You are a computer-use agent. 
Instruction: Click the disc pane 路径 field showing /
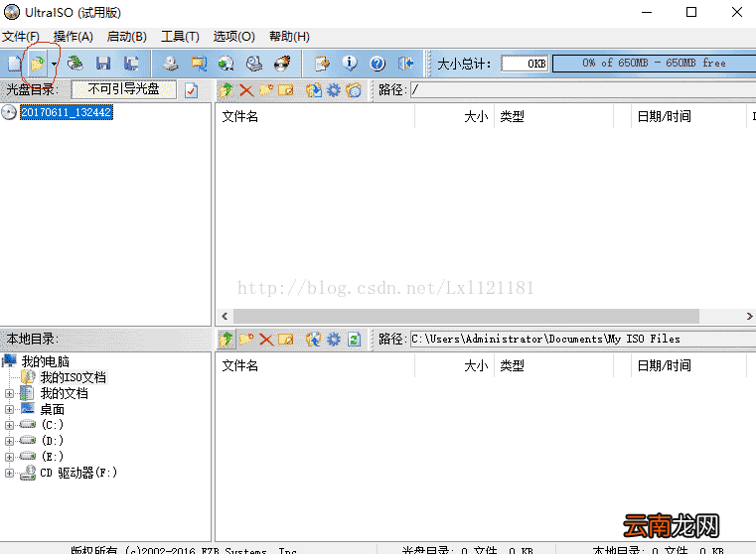[x=583, y=89]
